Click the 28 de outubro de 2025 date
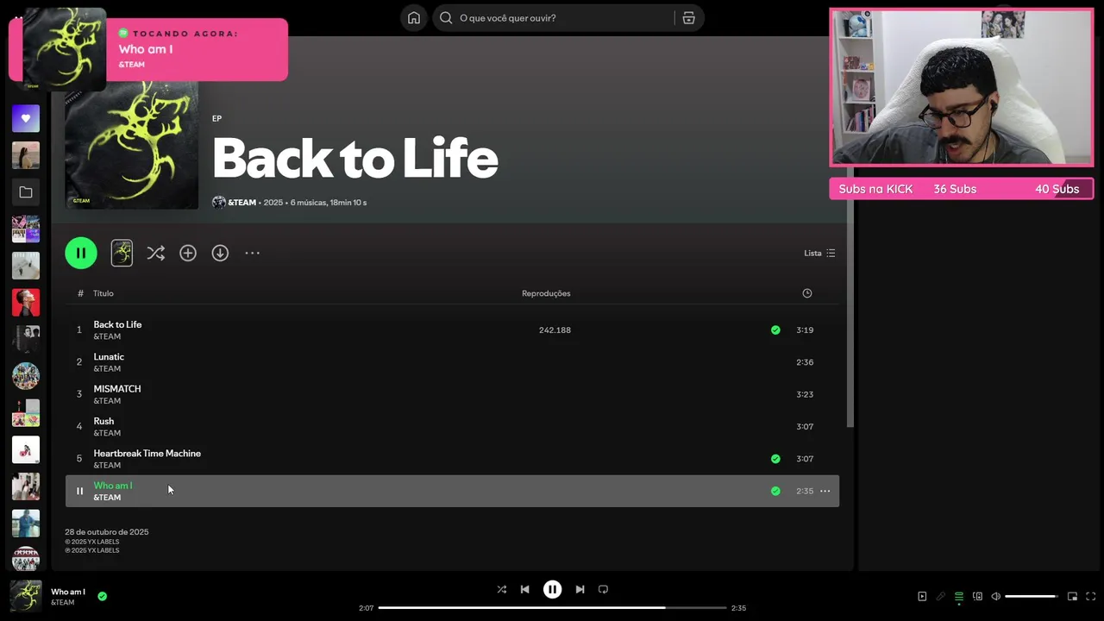 (107, 532)
